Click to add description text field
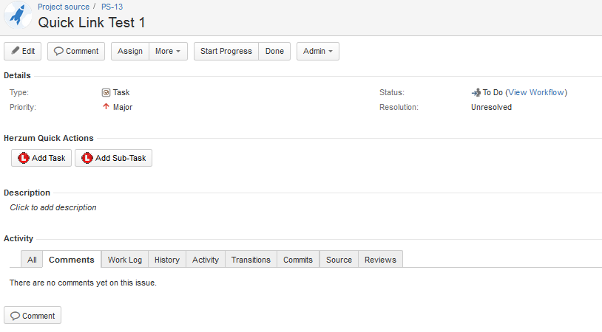 pos(53,207)
